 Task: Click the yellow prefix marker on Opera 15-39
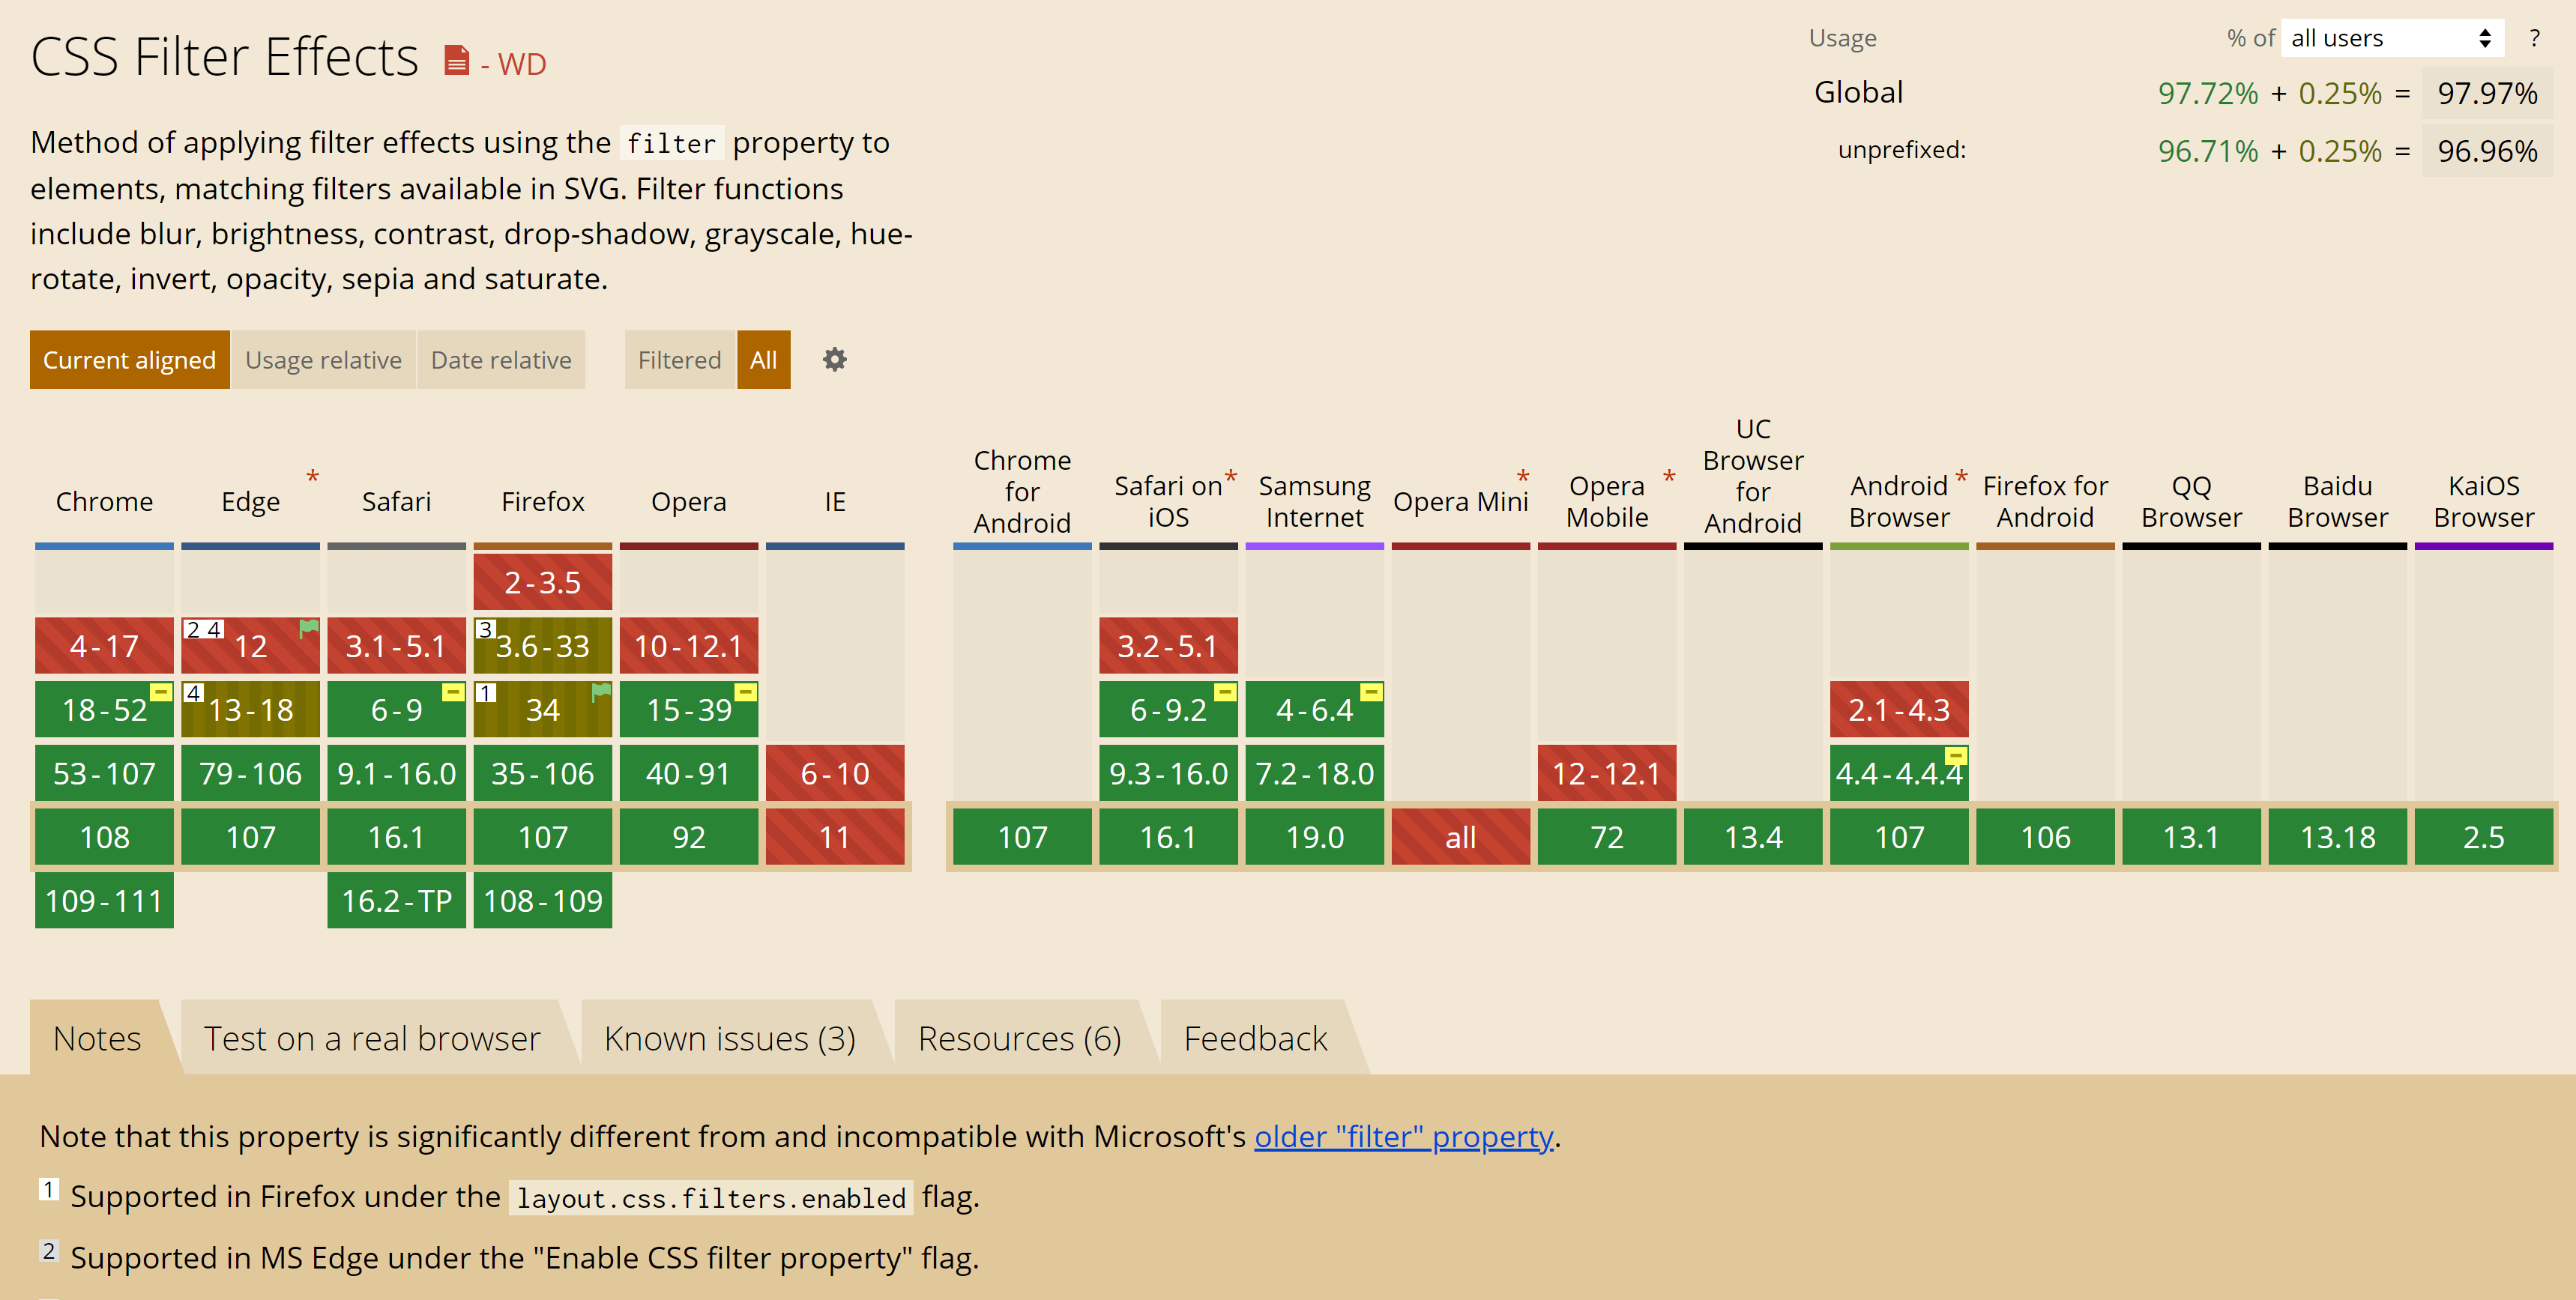pos(745,692)
